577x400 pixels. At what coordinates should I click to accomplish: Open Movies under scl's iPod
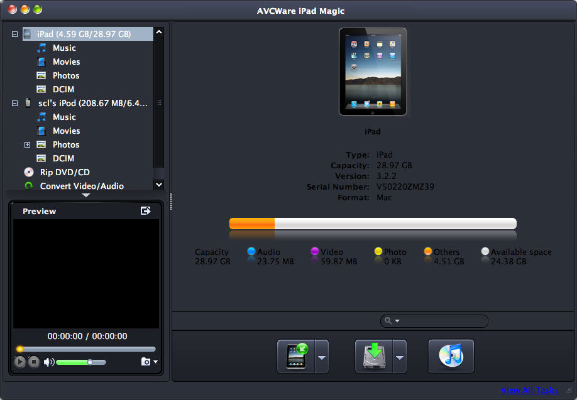pyautogui.click(x=66, y=131)
